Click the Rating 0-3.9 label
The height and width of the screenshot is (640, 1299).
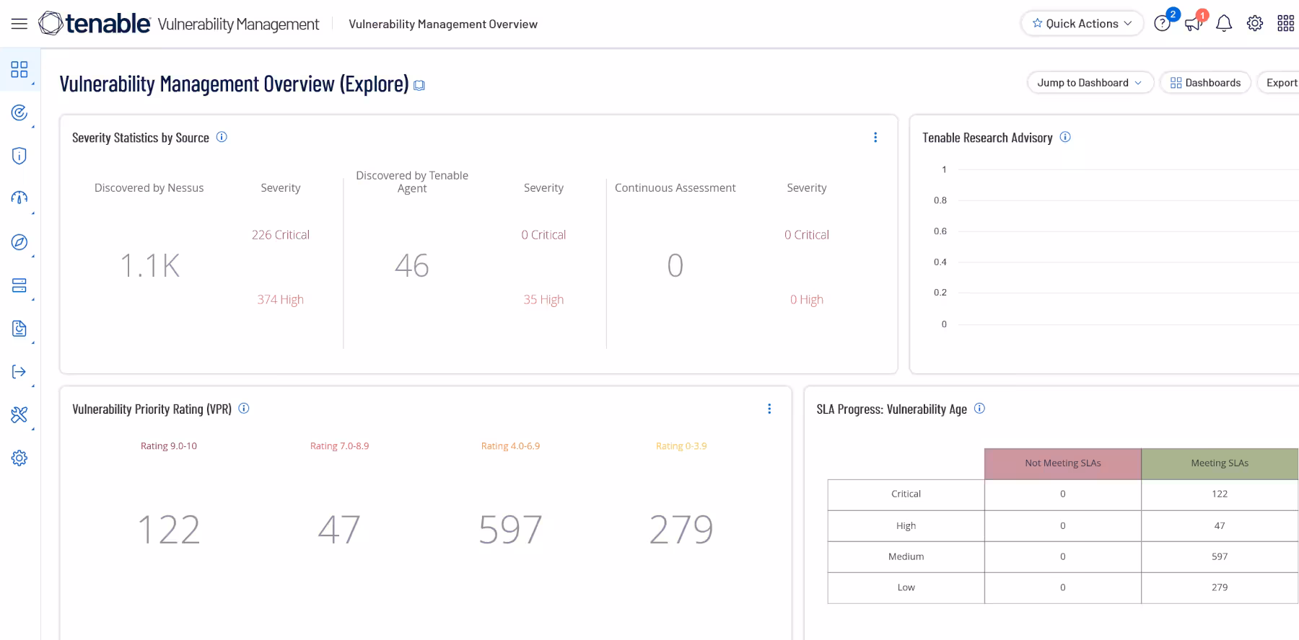pos(681,446)
